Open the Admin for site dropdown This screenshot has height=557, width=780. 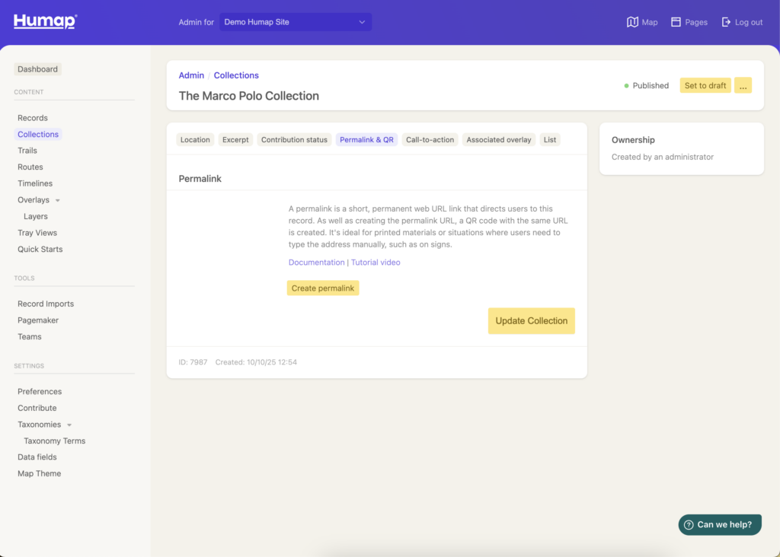click(296, 22)
